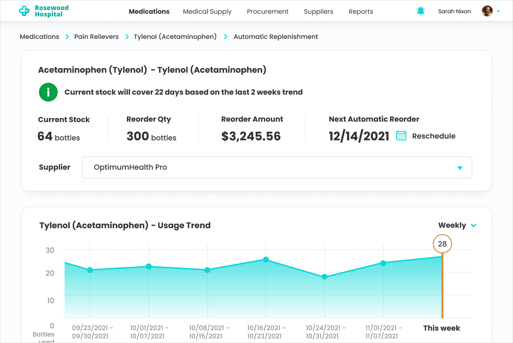
Task: Open the Reports tab
Action: [x=360, y=11]
